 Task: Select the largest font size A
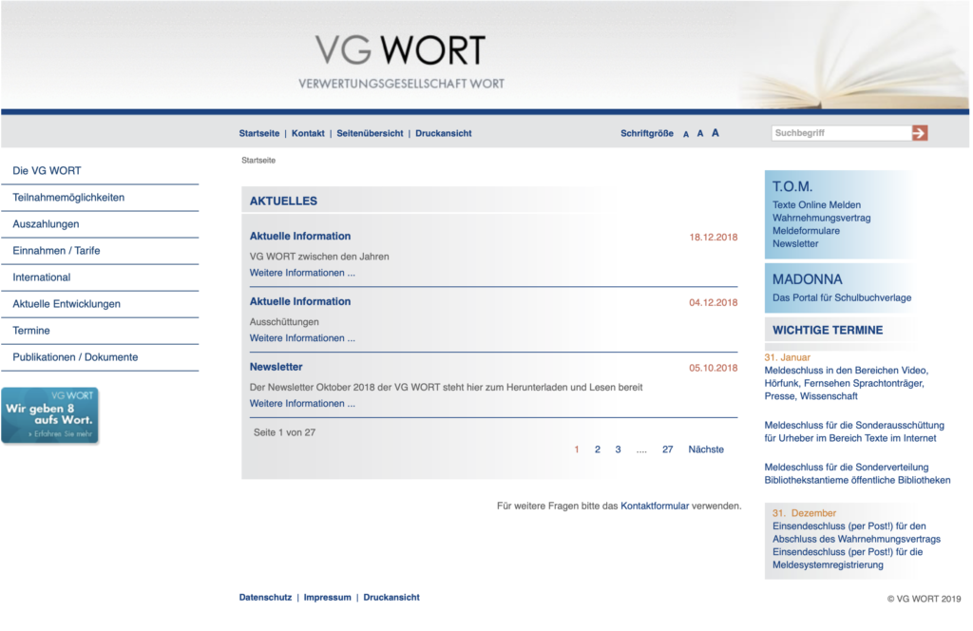click(x=715, y=133)
